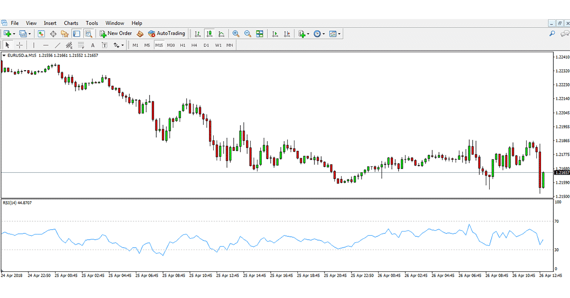Open the search magnifier icon
The width and height of the screenshot is (570, 298).
[x=552, y=34]
